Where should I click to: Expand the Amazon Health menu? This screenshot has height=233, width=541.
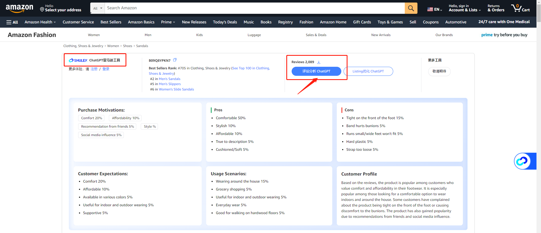[40, 22]
